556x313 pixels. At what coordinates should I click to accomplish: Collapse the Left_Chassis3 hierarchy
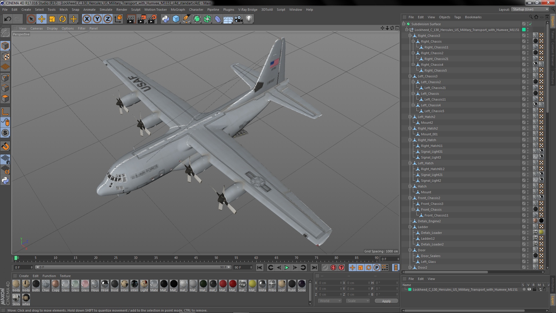point(410,76)
